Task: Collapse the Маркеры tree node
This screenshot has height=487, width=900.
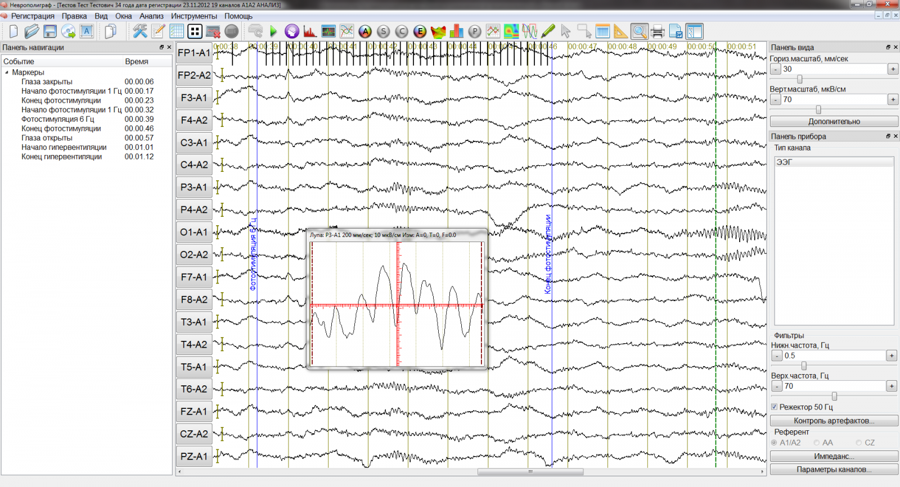Action: click(x=7, y=72)
